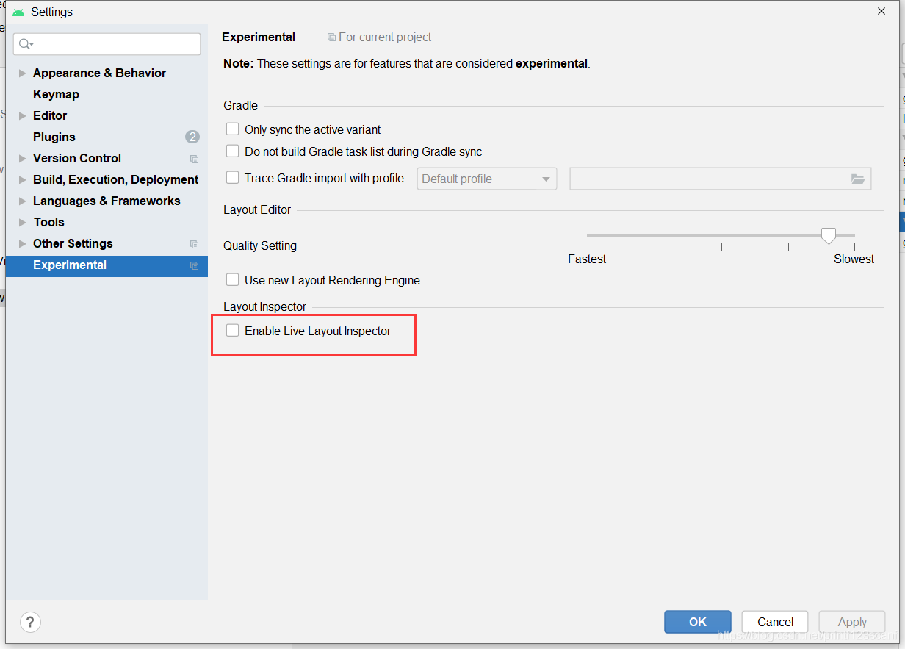The width and height of the screenshot is (905, 649).
Task: Click the project-level icon beside Experimental row
Action: pos(194,265)
